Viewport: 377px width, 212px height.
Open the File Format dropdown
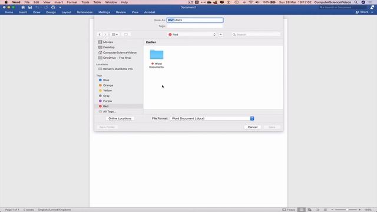(x=212, y=118)
